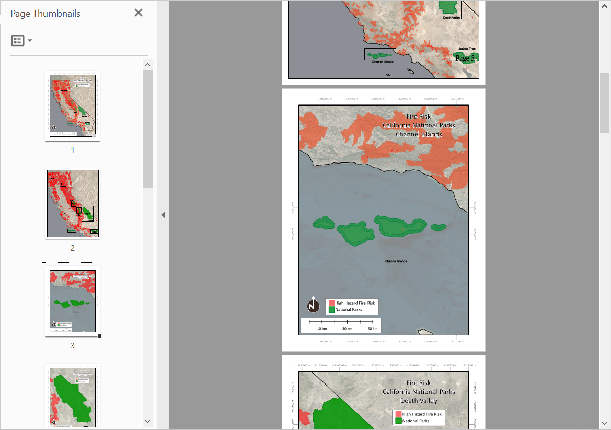Click the thumbnails panel scrollbar handle
611x430 pixels.
pos(147,129)
